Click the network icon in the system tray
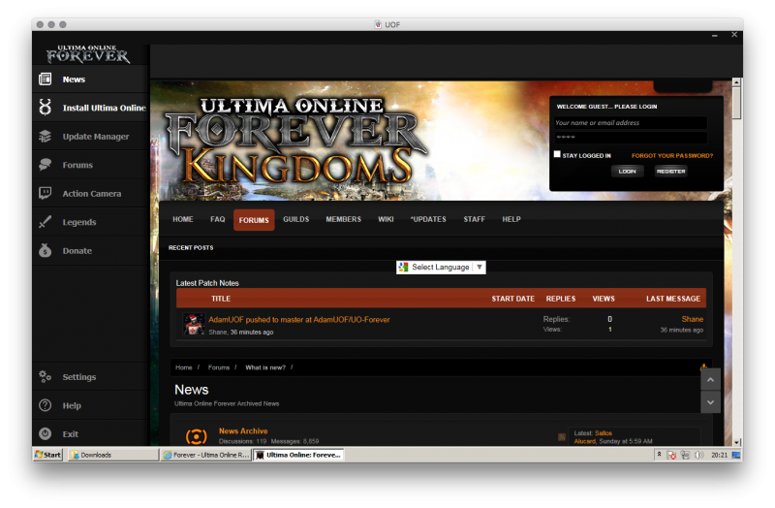The height and width of the screenshot is (508, 775). (x=685, y=455)
